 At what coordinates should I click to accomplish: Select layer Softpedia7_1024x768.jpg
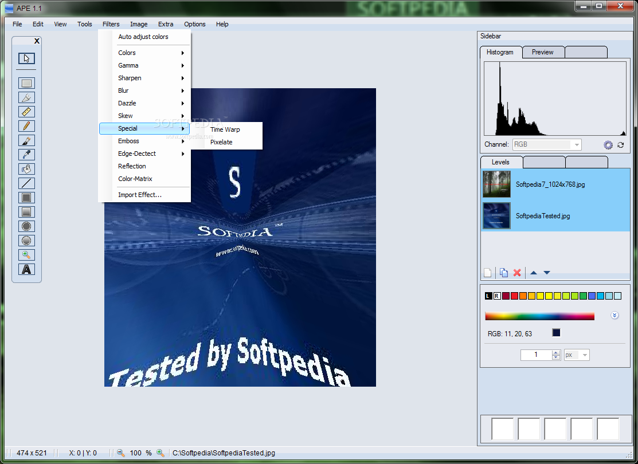coord(555,184)
